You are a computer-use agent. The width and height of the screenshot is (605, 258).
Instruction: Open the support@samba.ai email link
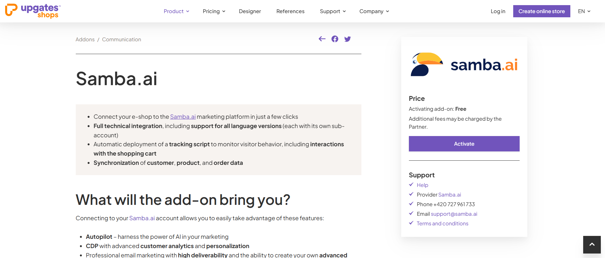click(x=454, y=214)
